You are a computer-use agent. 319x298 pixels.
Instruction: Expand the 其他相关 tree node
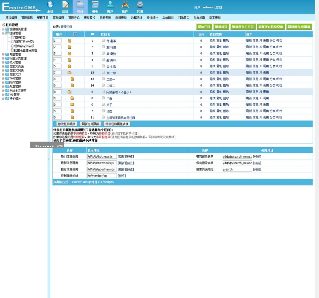3,99
